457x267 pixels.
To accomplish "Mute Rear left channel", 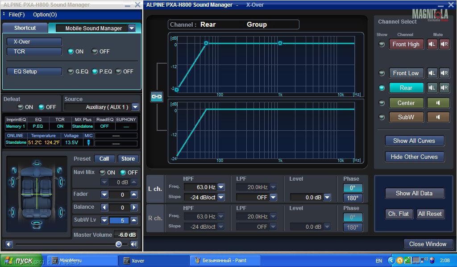I will [432, 88].
